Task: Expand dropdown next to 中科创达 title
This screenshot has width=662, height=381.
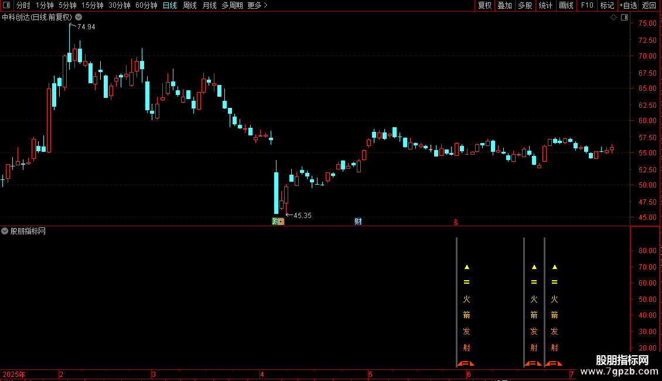Action: tap(79, 18)
